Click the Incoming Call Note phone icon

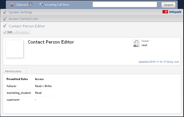coord(41,5)
